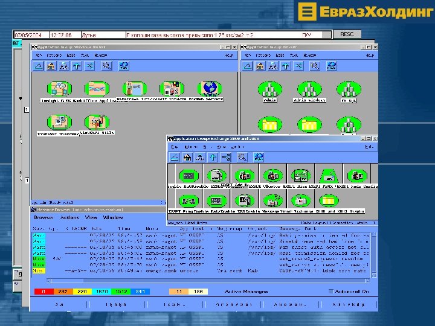Open Actions menu in Message Browser
Screen dimensions: 435x326
click(69, 217)
